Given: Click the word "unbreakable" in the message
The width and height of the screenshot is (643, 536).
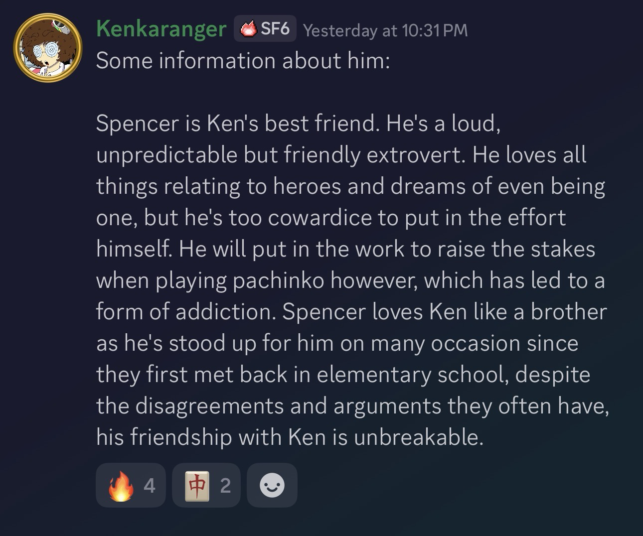Looking at the screenshot, I should pyautogui.click(x=418, y=437).
